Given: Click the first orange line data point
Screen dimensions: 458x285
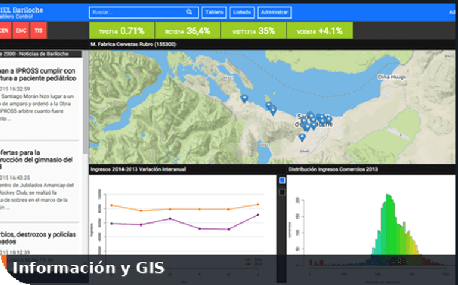Looking at the screenshot, I should 111,205.
